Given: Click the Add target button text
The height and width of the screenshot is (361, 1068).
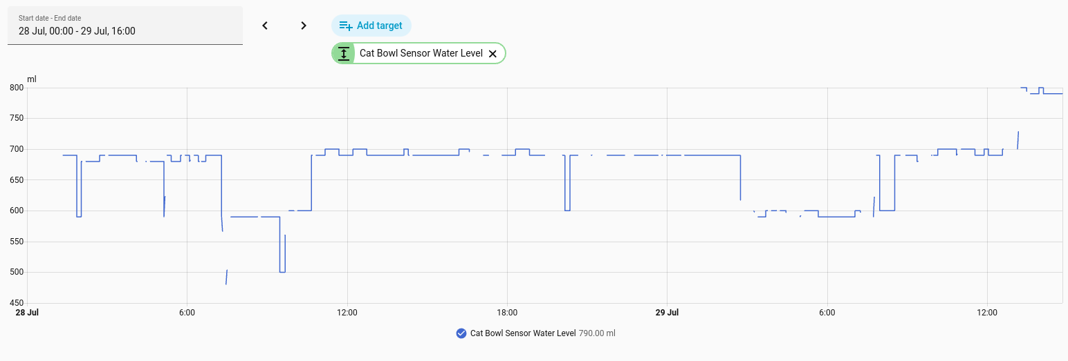Looking at the screenshot, I should click(x=379, y=26).
